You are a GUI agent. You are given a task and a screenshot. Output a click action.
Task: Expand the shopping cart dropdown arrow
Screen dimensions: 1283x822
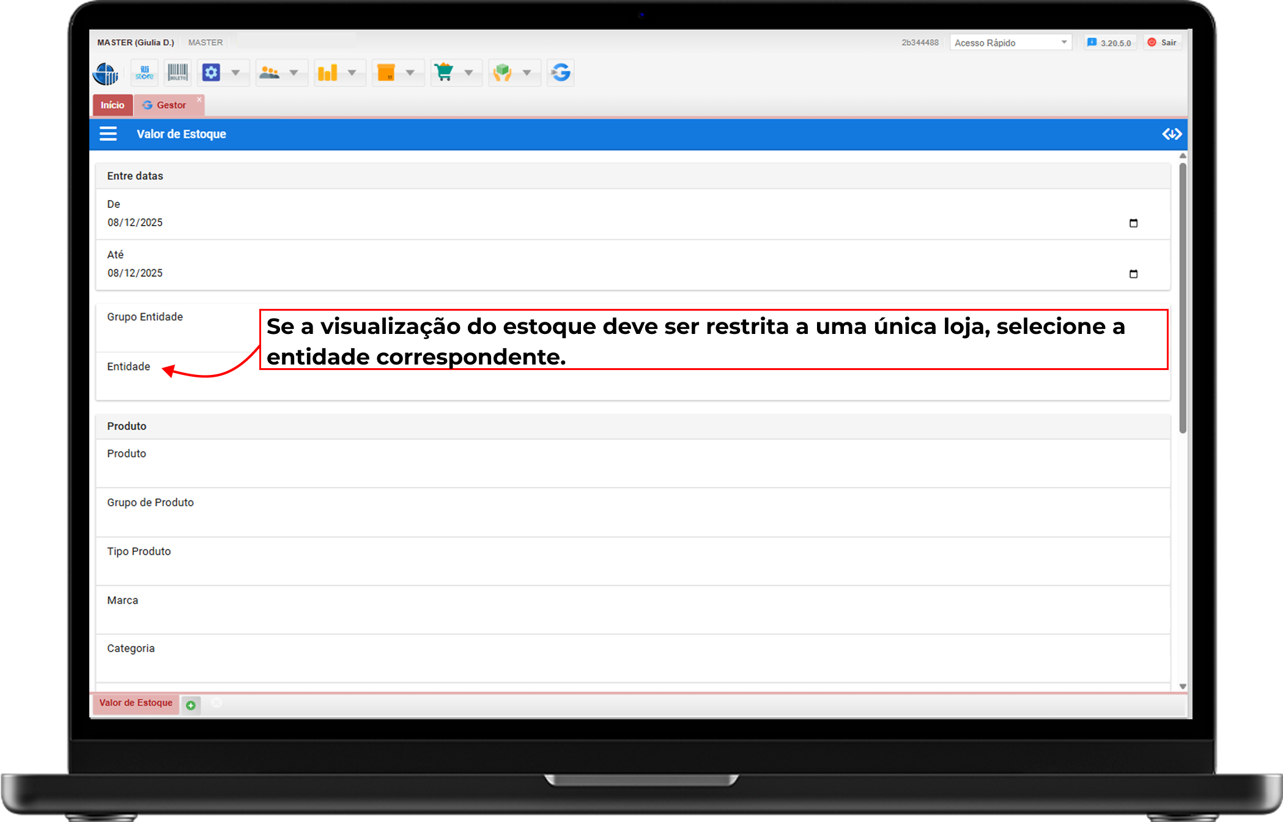[468, 73]
